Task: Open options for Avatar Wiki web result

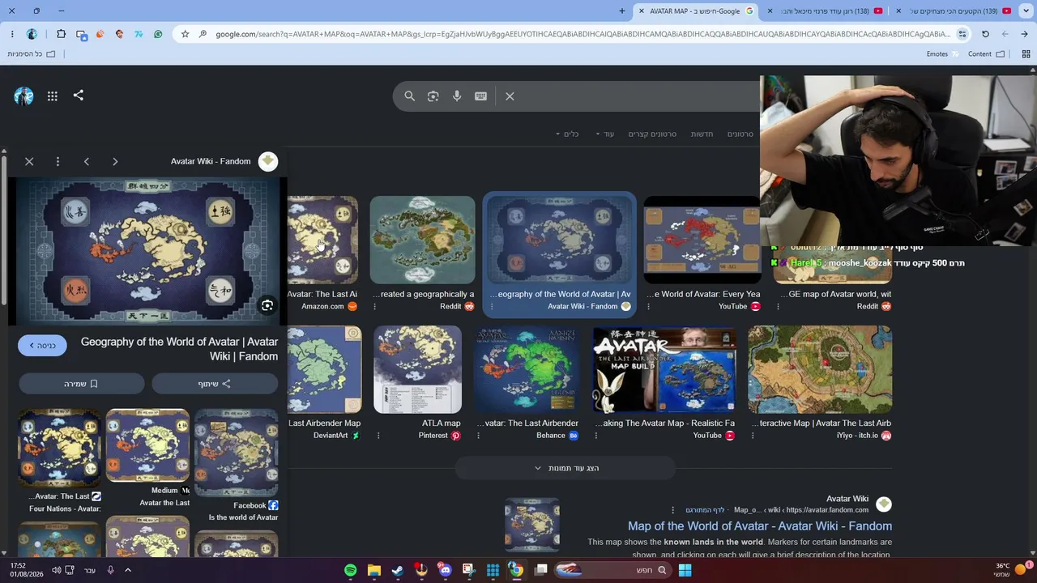Action: 672,510
